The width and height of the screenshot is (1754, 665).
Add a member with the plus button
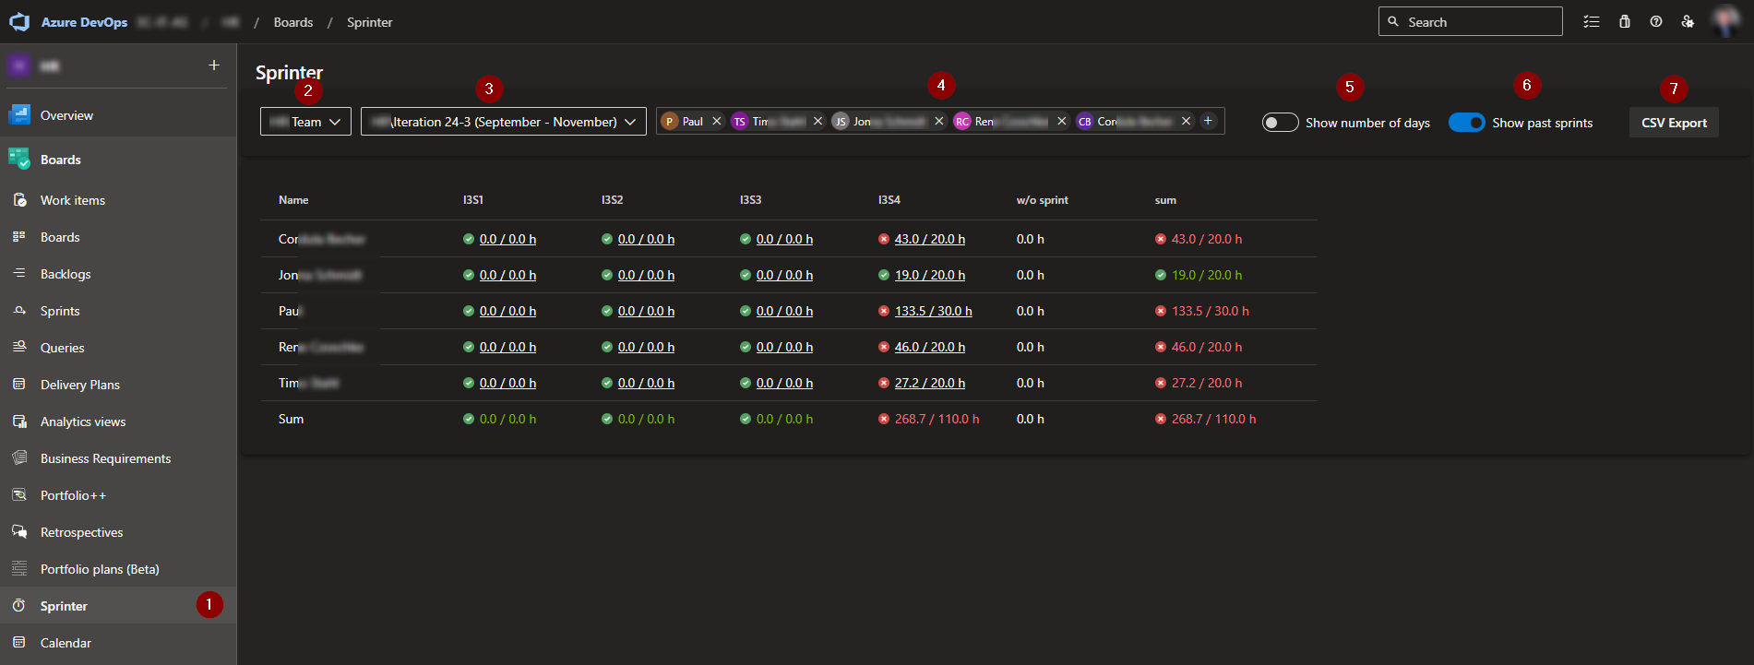1208,121
